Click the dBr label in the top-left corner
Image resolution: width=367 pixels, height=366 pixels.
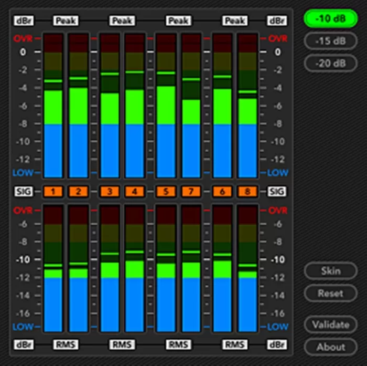pos(24,20)
